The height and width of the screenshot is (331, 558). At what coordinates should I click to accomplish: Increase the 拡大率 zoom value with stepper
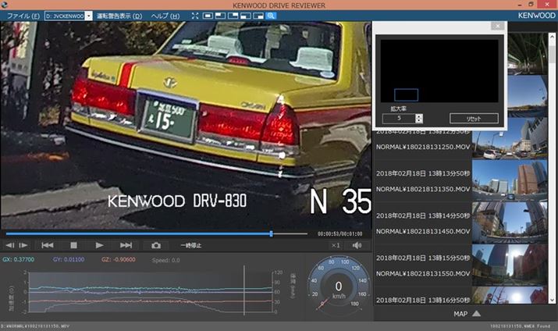419,116
